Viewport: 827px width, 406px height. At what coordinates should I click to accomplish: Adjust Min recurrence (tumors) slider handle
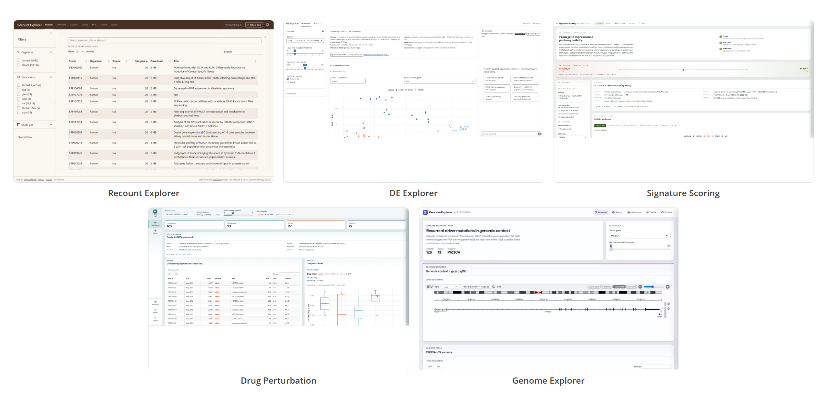611,249
